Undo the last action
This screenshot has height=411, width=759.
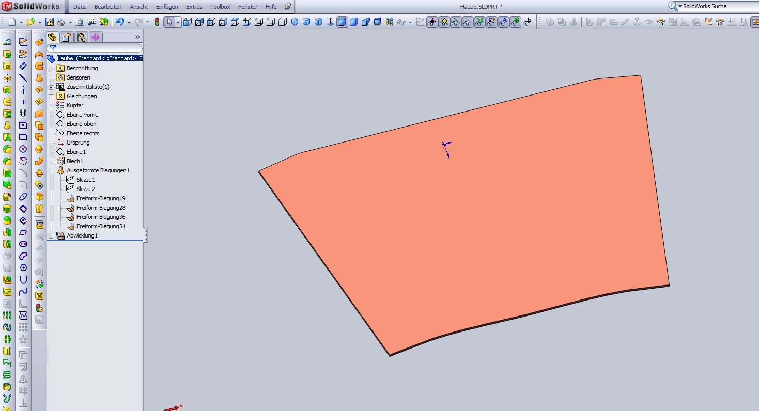pos(120,22)
